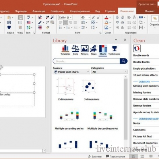Click the red font color swatch
This screenshot has height=159, width=159.
coord(106,17)
